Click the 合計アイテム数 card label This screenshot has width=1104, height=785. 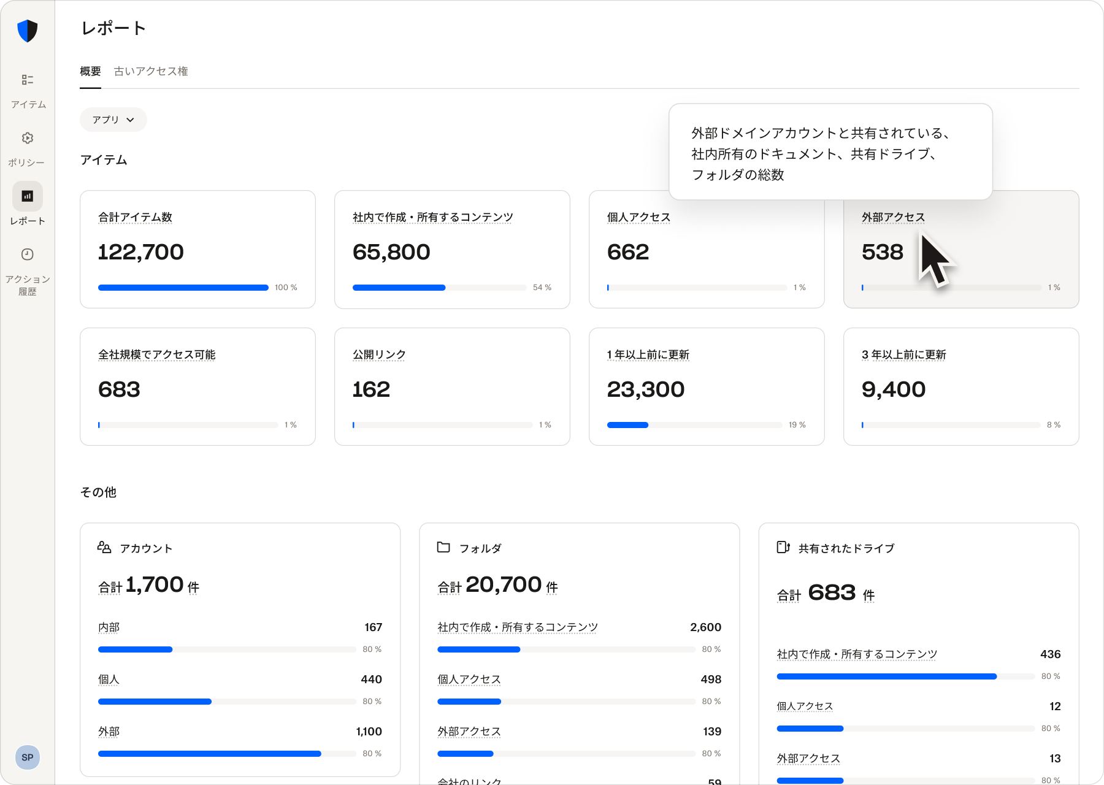(x=135, y=217)
